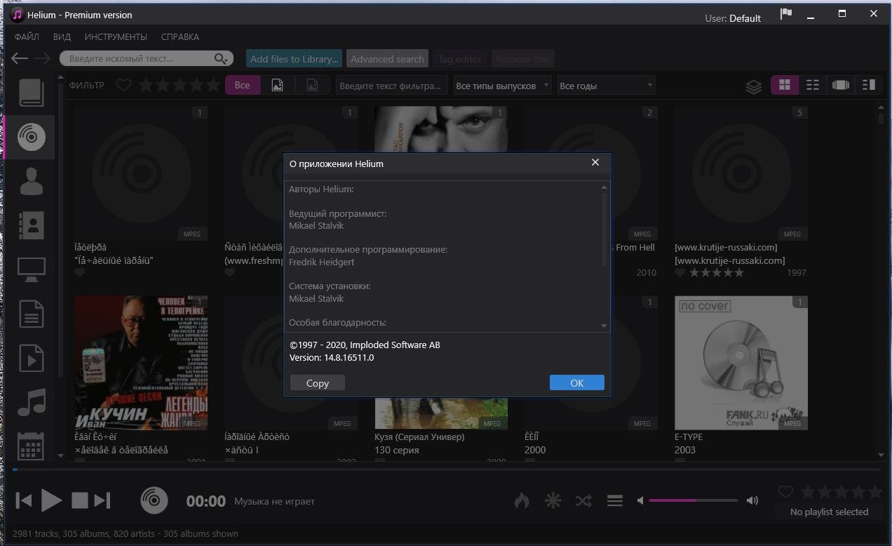Image resolution: width=892 pixels, height=546 pixels.
Task: Click the About dialog scroll-up arrow
Action: [x=604, y=187]
